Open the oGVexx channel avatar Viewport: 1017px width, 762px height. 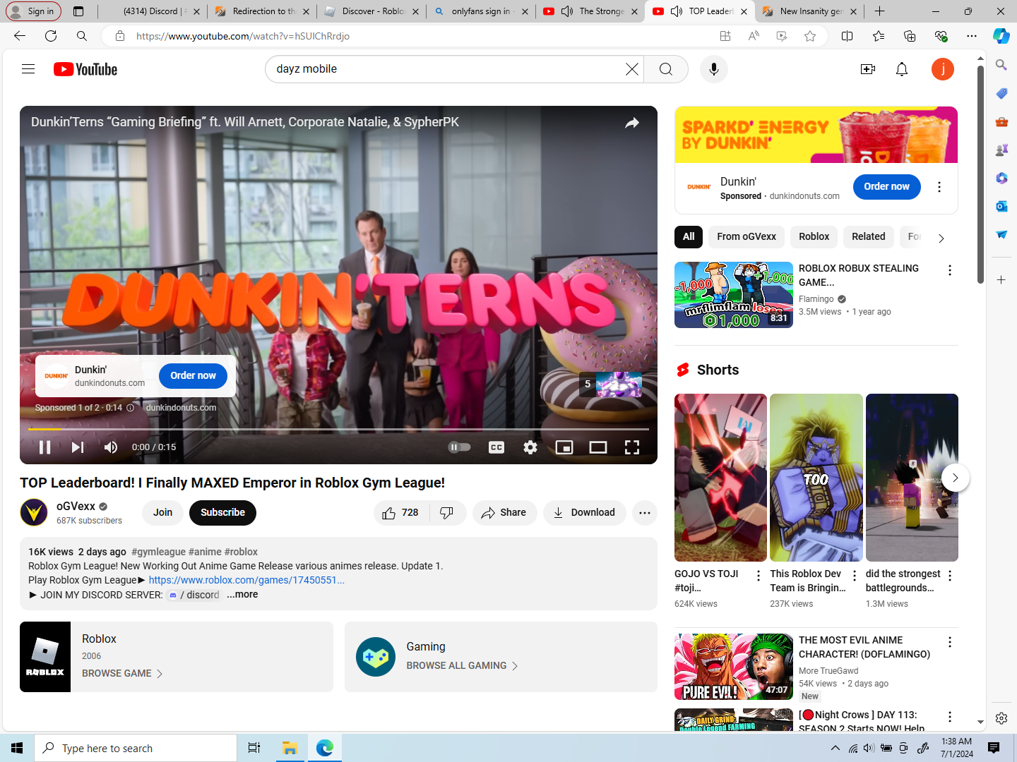coord(34,513)
